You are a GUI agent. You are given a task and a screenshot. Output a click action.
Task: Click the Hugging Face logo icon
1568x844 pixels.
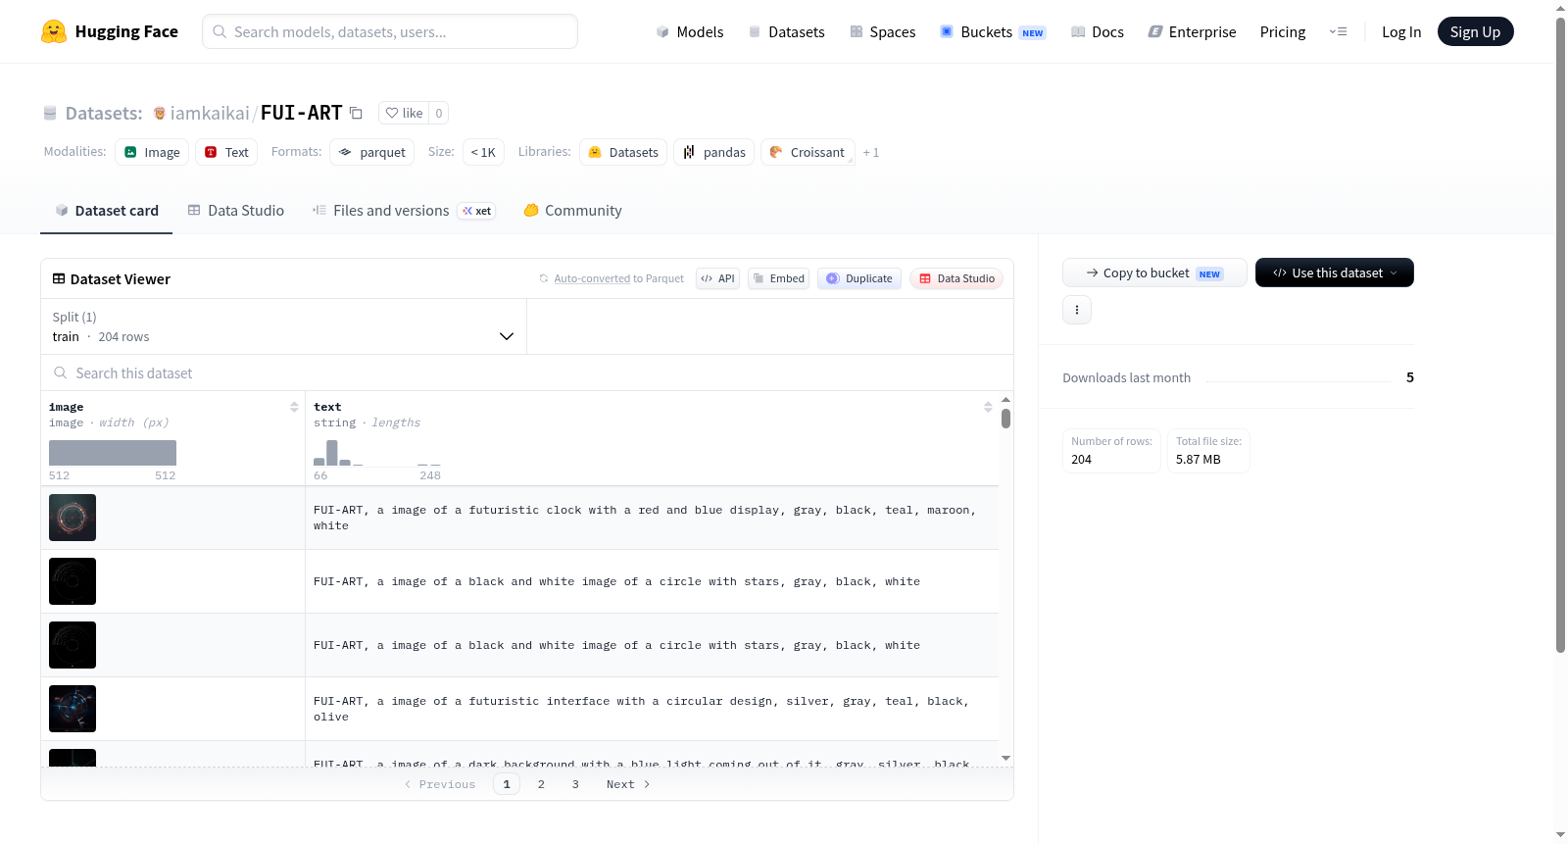point(54,31)
